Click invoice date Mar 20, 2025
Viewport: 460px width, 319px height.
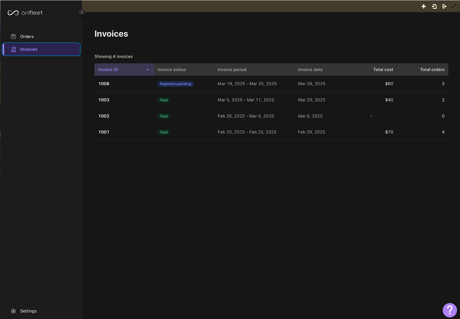click(x=312, y=100)
